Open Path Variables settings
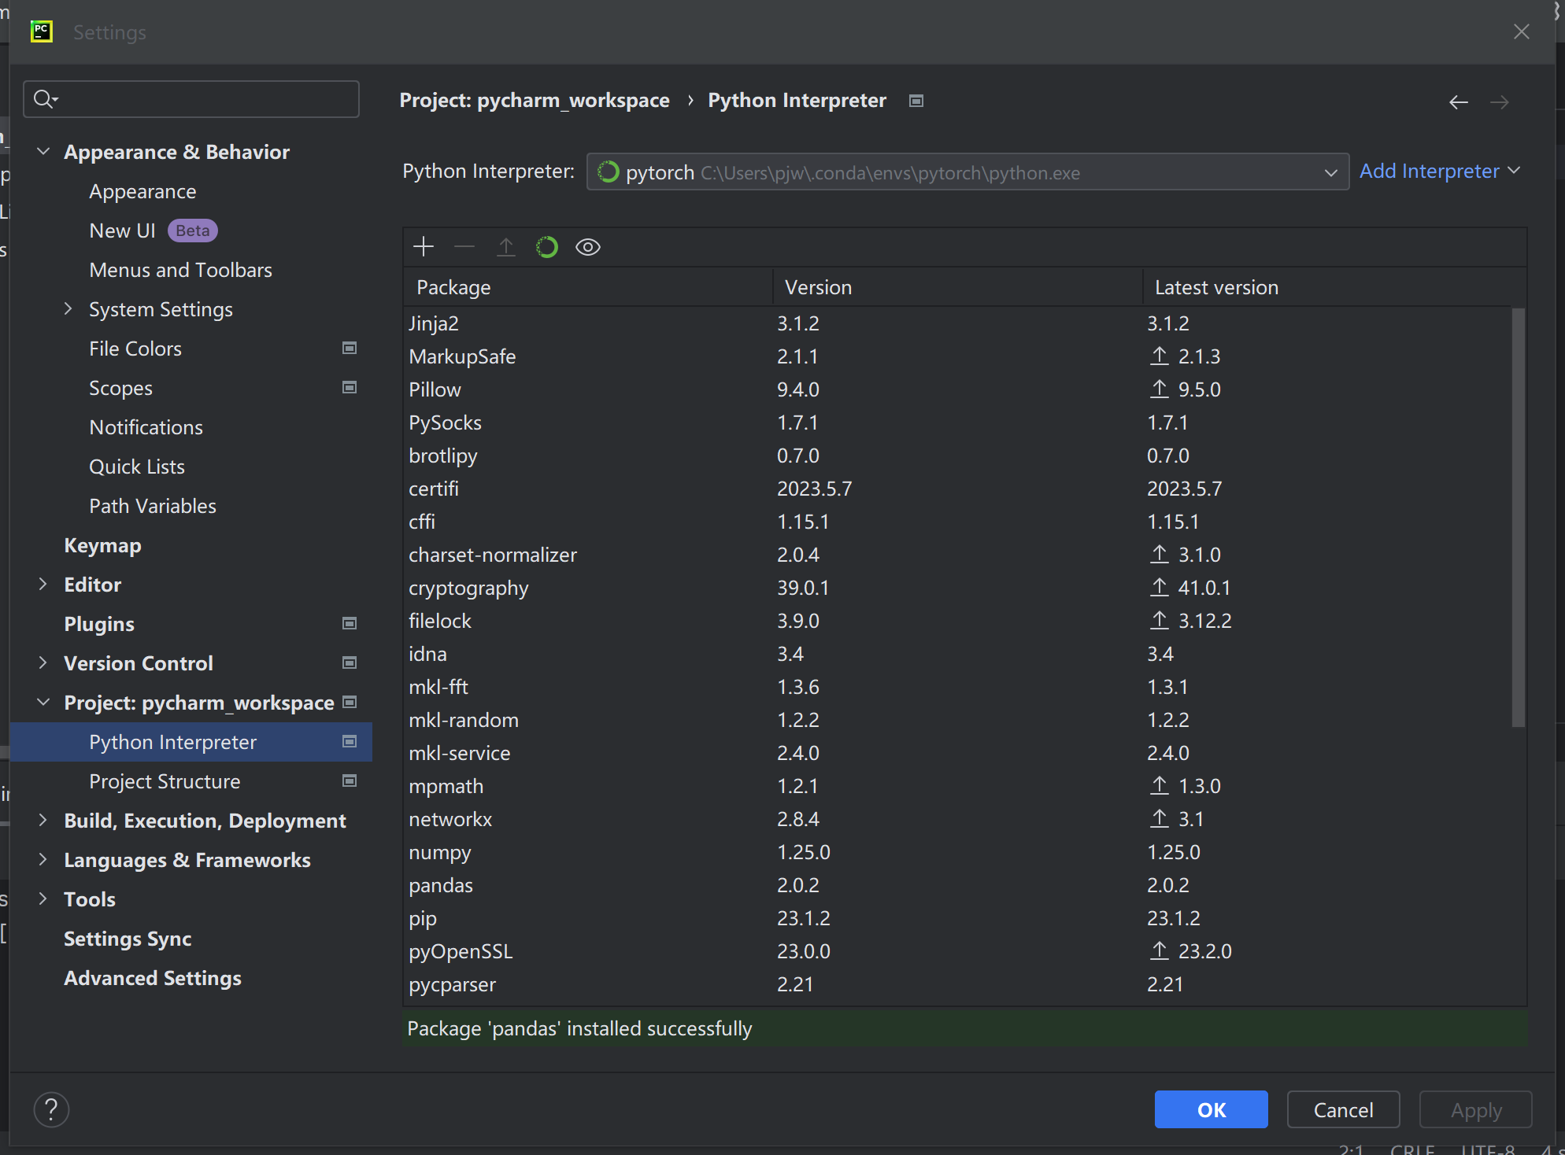The width and height of the screenshot is (1565, 1155). click(152, 506)
